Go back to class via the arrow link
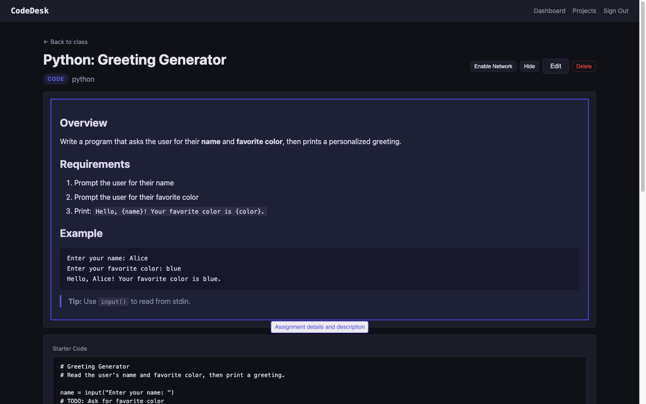This screenshot has height=404, width=646. [66, 42]
